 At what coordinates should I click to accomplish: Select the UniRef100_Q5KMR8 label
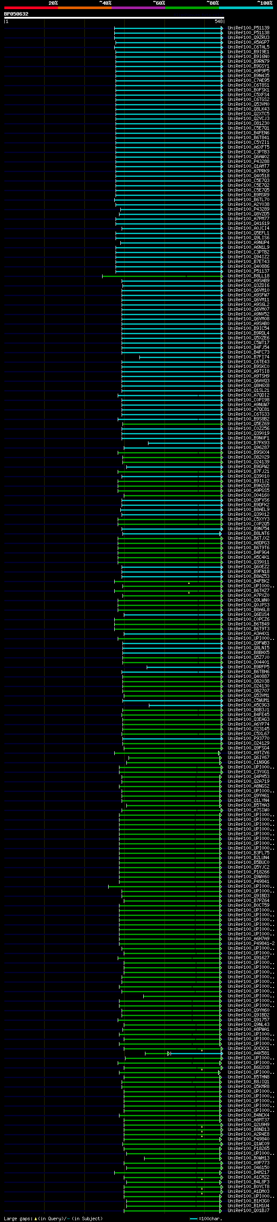(248, 1086)
